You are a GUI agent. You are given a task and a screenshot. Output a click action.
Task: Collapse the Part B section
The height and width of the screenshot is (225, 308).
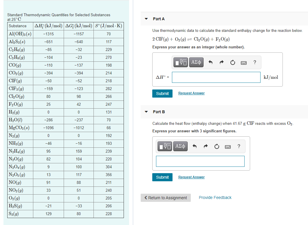[146, 111]
